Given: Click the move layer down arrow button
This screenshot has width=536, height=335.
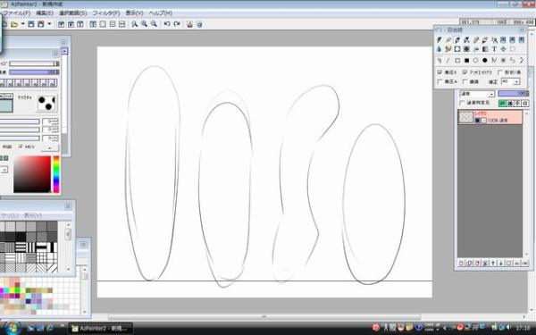Looking at the screenshot, I should point(501,264).
